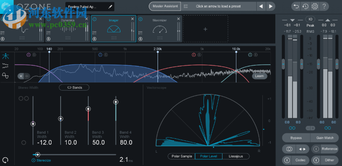
Task: Open Ozone settings gear
Action: 315,6
